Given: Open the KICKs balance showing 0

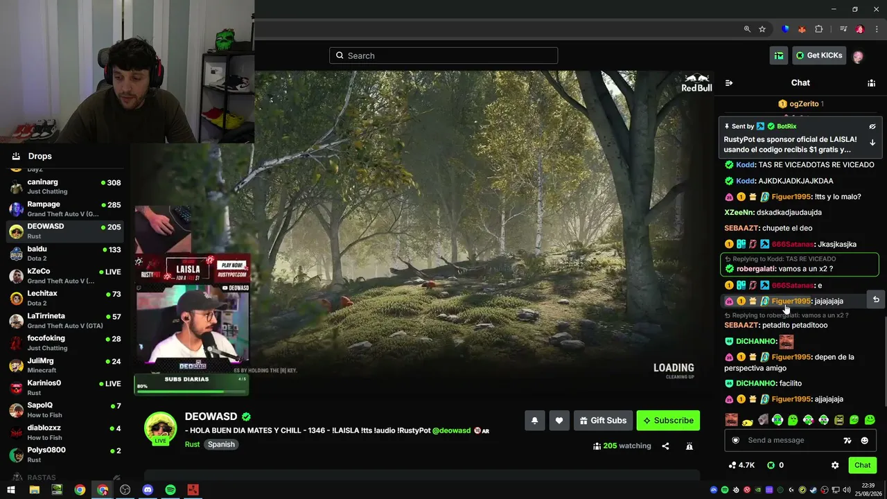Looking at the screenshot, I should pos(775,465).
